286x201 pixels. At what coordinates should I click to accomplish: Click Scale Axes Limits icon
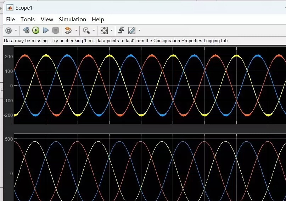pyautogui.click(x=104, y=30)
